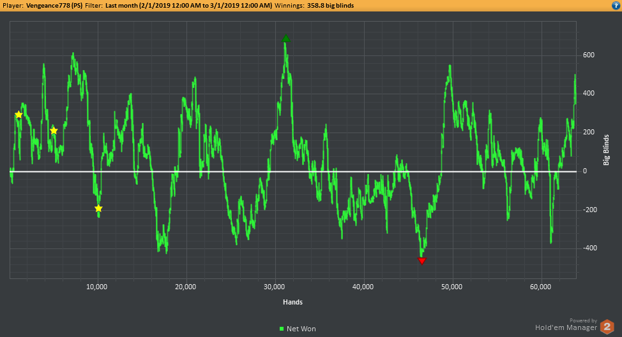Click the Hold'em Manager 2 logo
Image resolution: width=622 pixels, height=337 pixels.
607,327
